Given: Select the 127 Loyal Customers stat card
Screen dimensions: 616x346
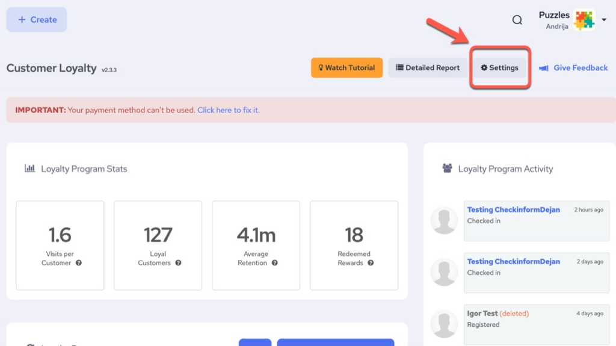Looking at the screenshot, I should pos(158,245).
